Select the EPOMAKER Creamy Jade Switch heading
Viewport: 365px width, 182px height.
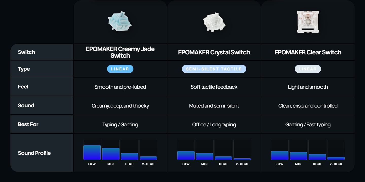(120, 52)
